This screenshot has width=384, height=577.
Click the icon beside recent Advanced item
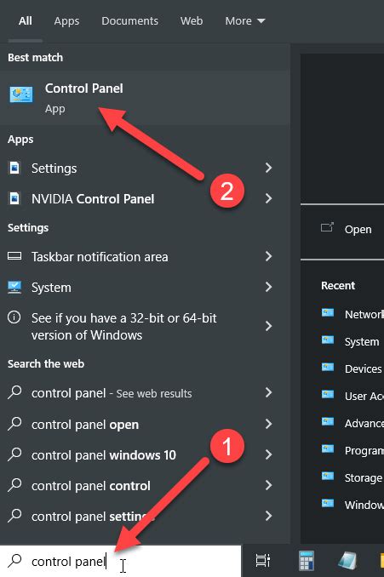click(x=327, y=422)
